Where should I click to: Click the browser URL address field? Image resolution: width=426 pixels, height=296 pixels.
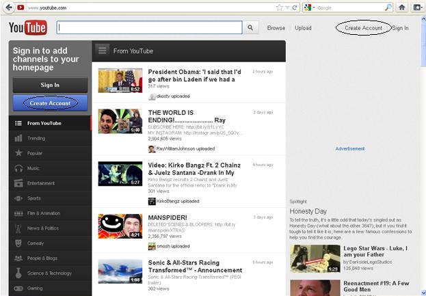151,8
